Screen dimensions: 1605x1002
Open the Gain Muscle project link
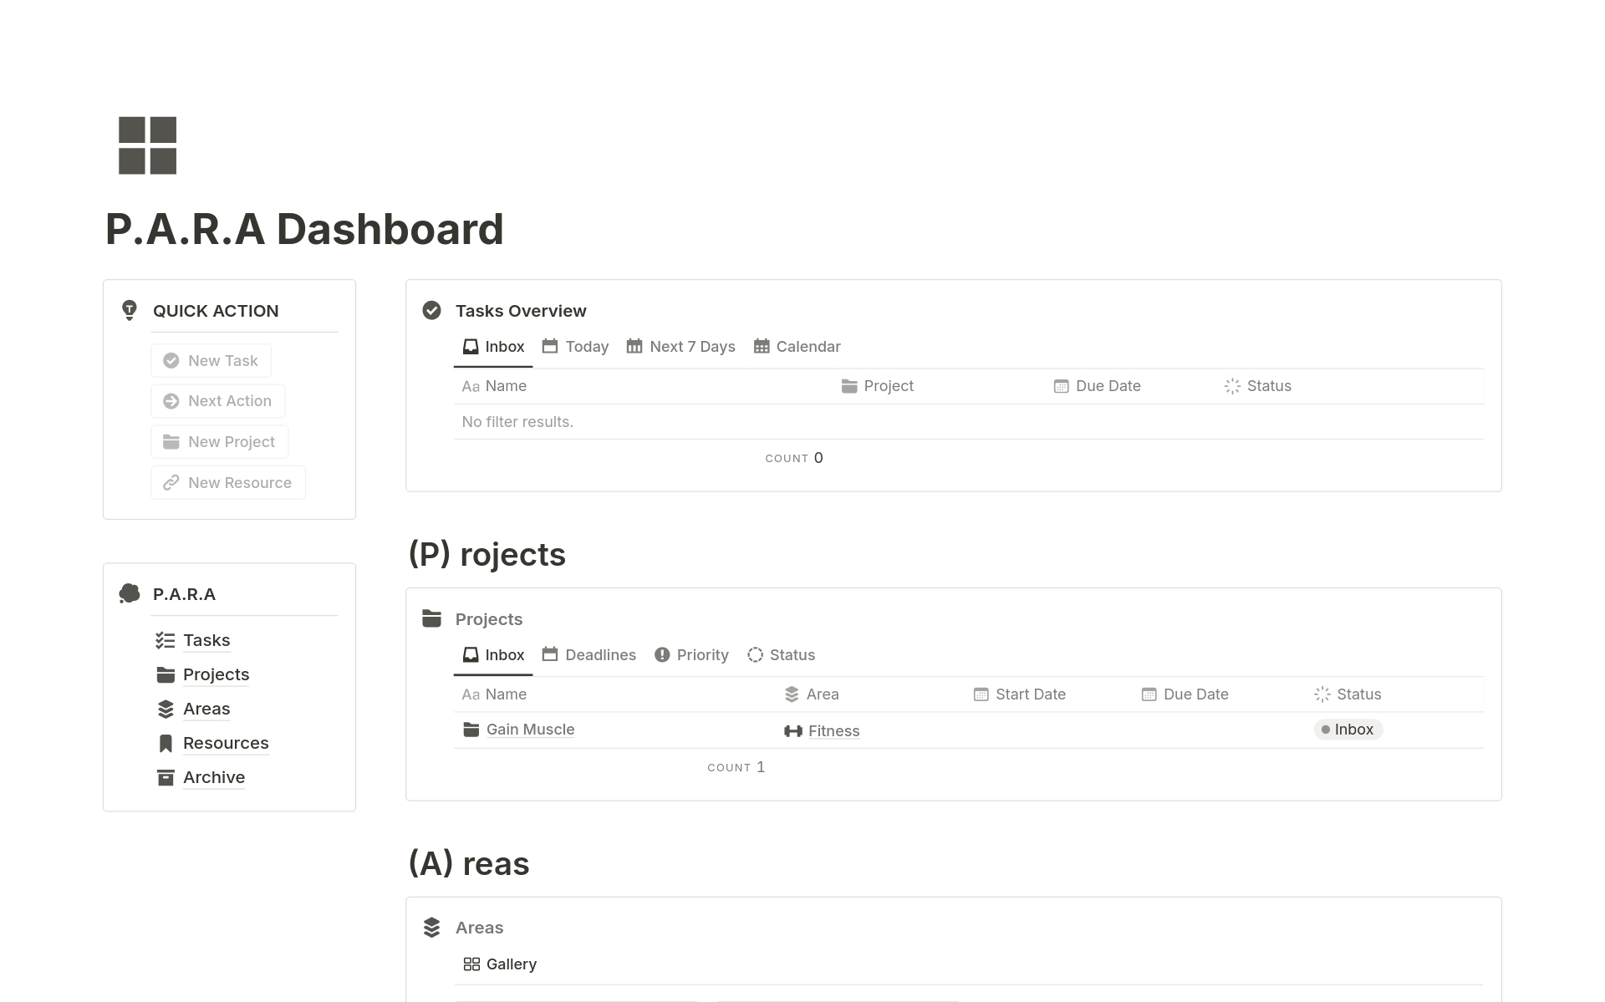click(x=530, y=729)
